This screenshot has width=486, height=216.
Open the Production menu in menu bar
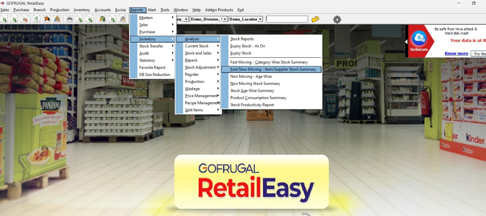pyautogui.click(x=60, y=10)
